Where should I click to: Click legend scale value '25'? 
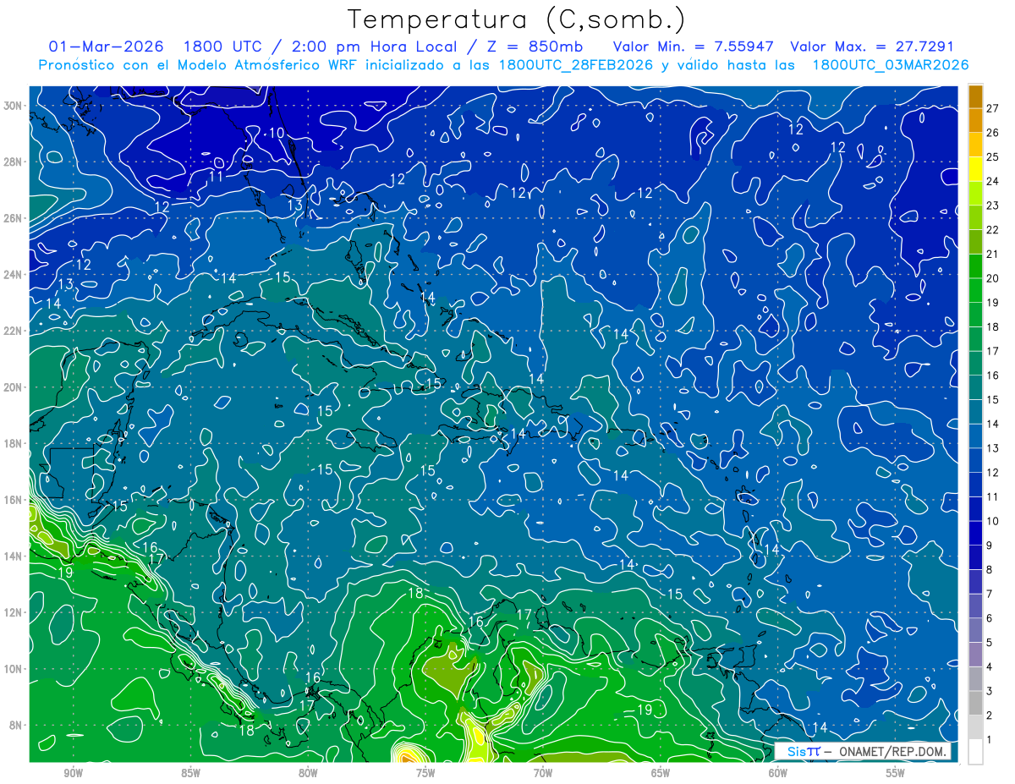click(x=992, y=156)
